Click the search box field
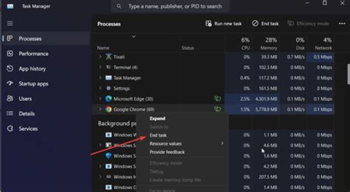The width and height of the screenshot is (350, 192). click(x=170, y=6)
